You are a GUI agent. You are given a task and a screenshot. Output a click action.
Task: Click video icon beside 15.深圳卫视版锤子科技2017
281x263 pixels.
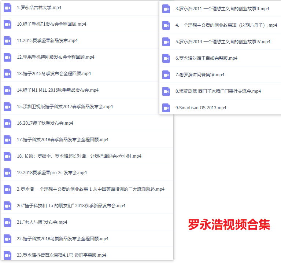click(8, 107)
